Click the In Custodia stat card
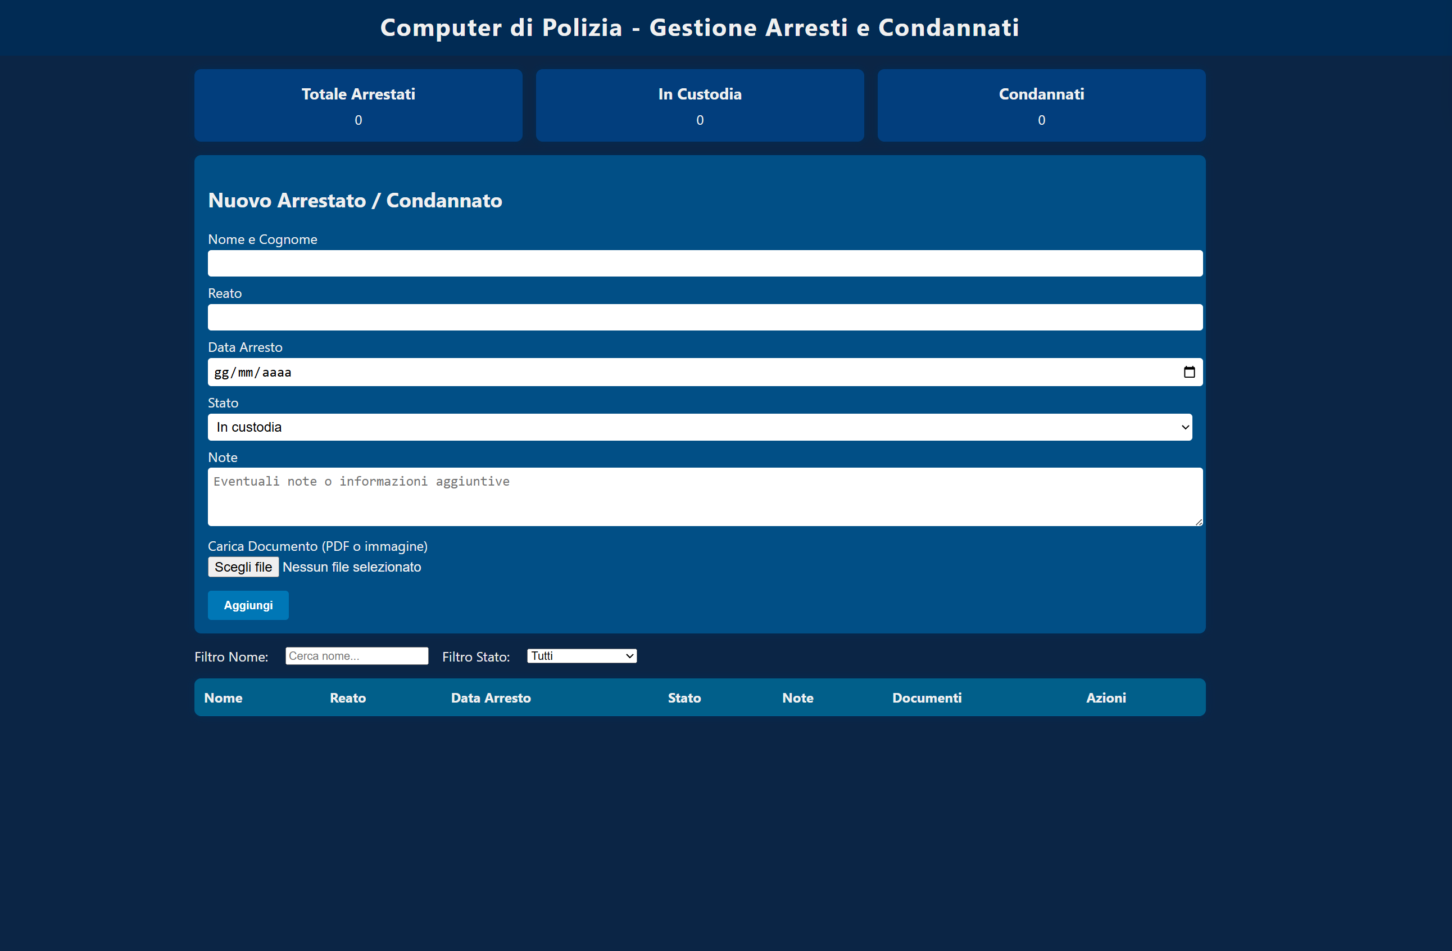Screen dimensions: 1452x951 click(x=700, y=105)
